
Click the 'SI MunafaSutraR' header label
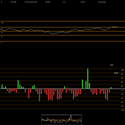coord(31,2)
